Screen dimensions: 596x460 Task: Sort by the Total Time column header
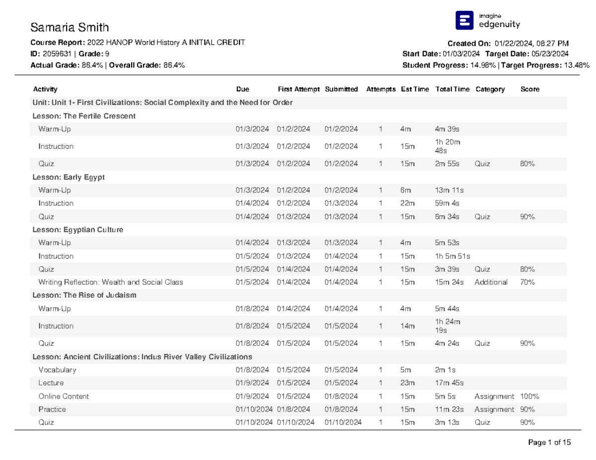pyautogui.click(x=451, y=89)
